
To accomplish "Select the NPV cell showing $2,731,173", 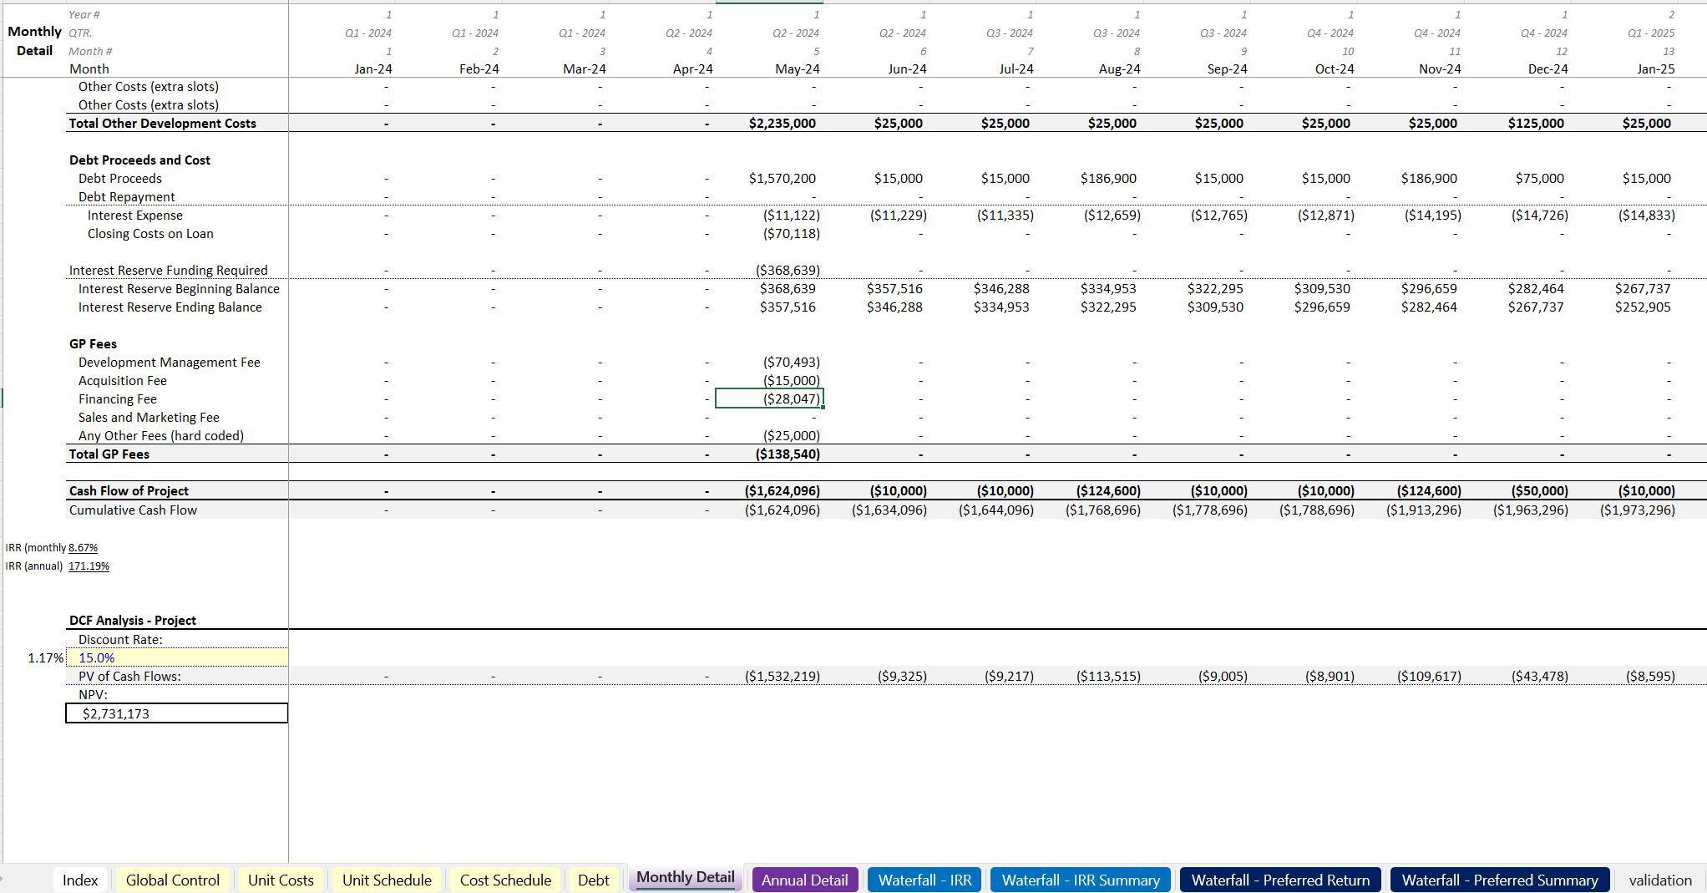I will point(177,713).
